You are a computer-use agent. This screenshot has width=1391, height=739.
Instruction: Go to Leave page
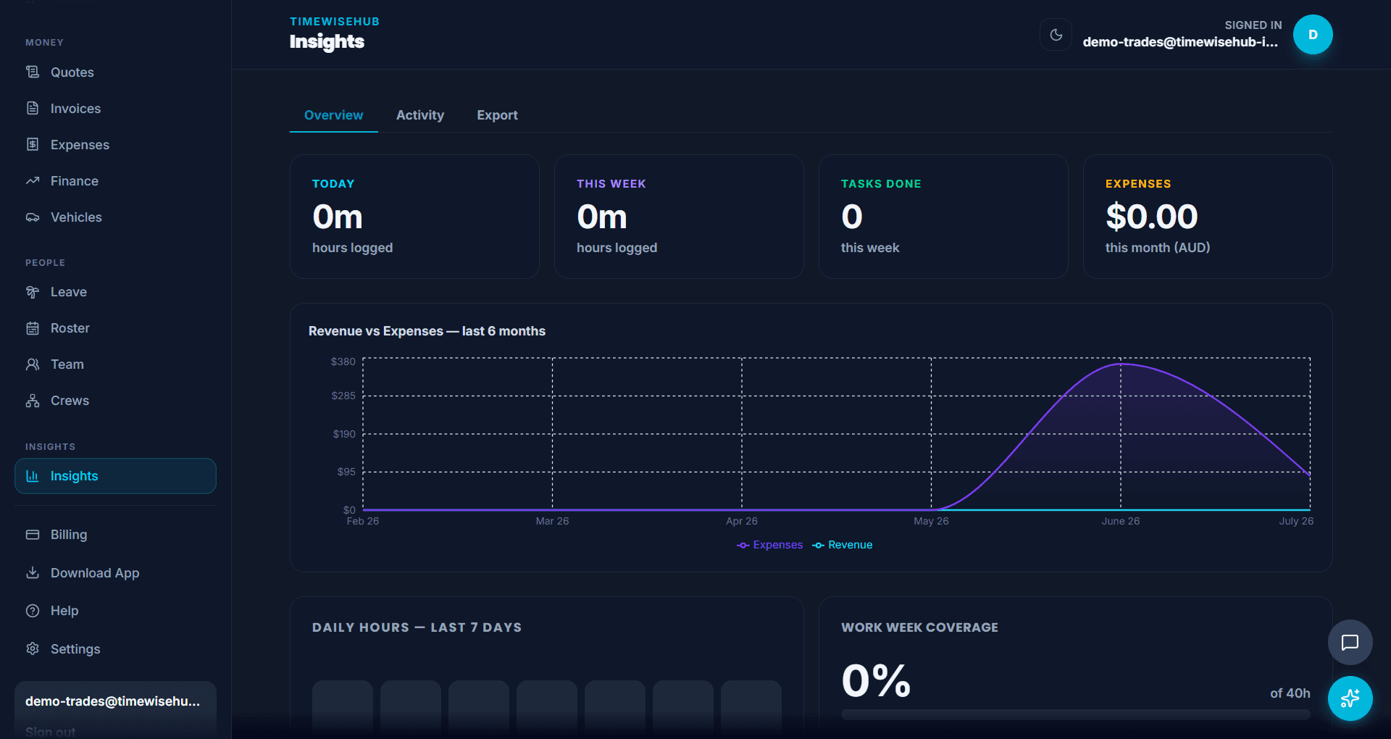[x=115, y=292]
